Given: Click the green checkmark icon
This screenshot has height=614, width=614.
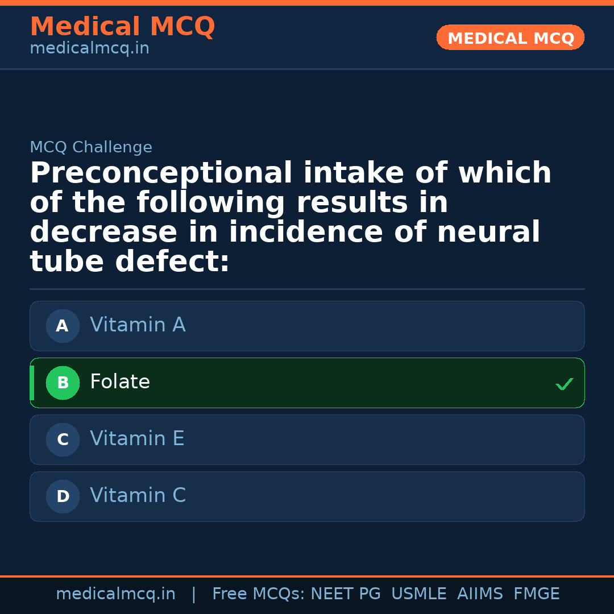Looking at the screenshot, I should (564, 385).
